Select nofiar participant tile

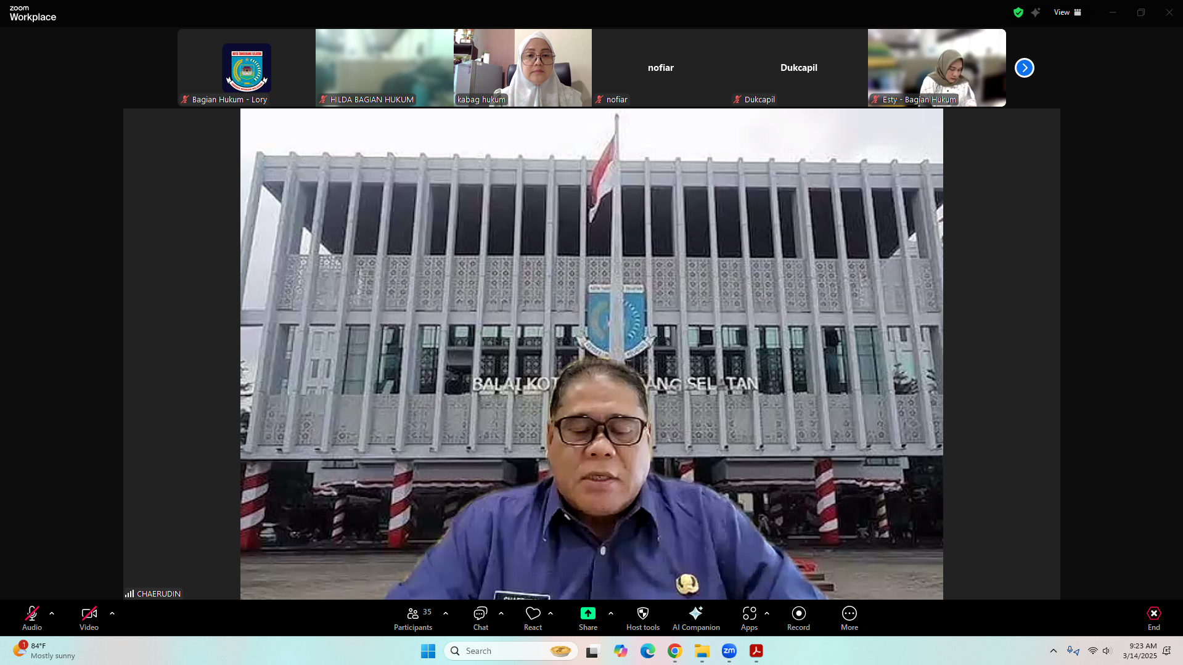pos(661,68)
